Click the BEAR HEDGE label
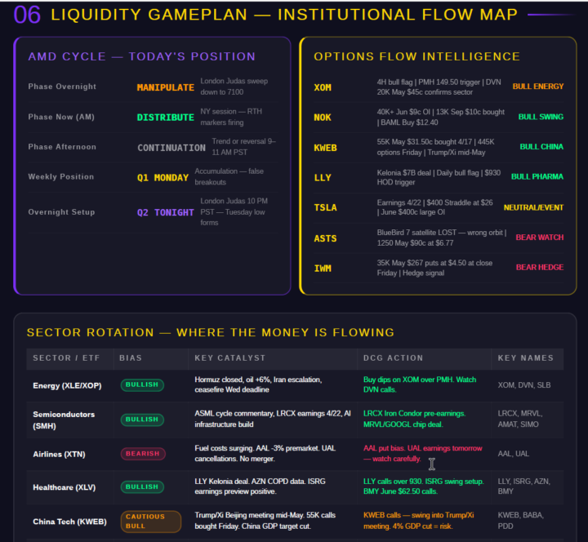This screenshot has width=588, height=542. click(x=540, y=268)
